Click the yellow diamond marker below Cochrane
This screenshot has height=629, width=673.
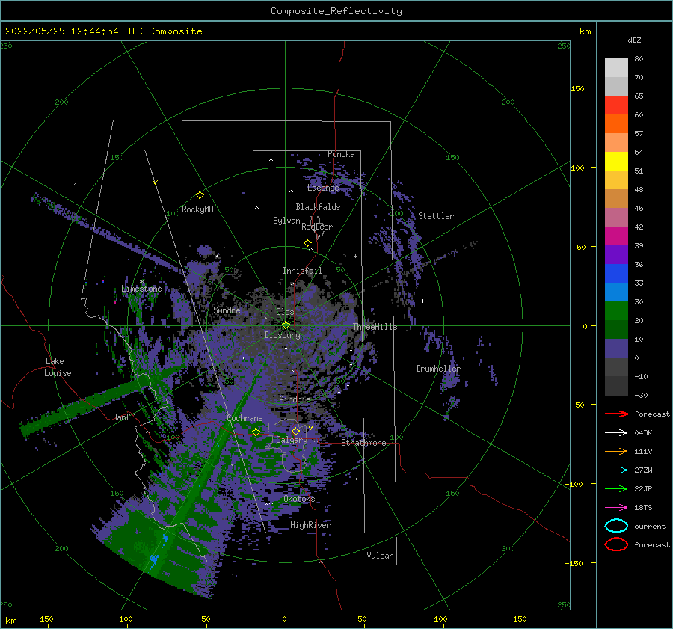[x=256, y=432]
